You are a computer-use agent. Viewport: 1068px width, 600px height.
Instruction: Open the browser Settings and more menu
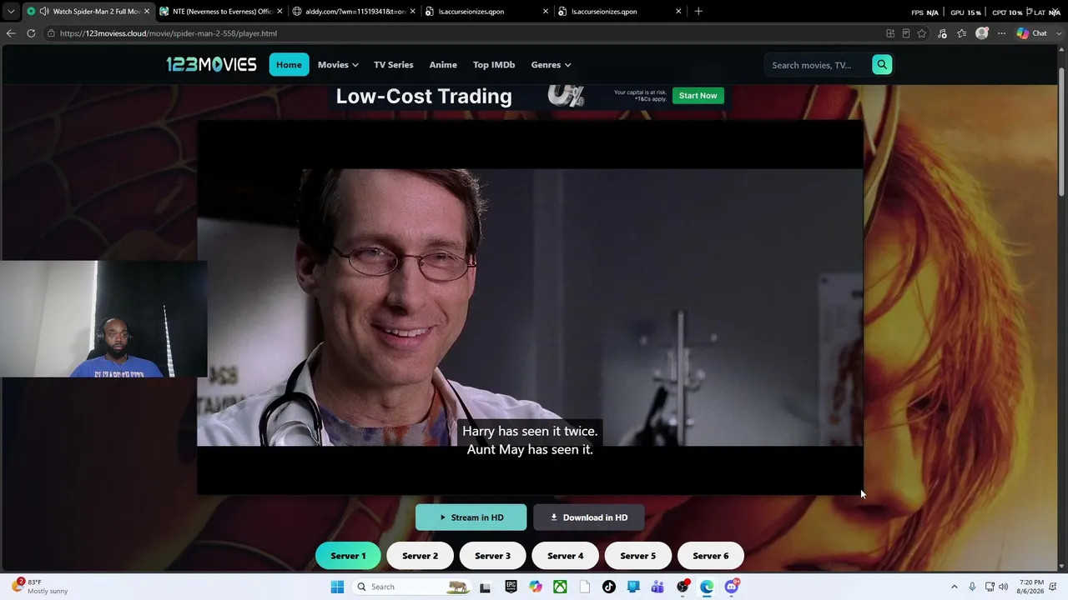[1001, 33]
